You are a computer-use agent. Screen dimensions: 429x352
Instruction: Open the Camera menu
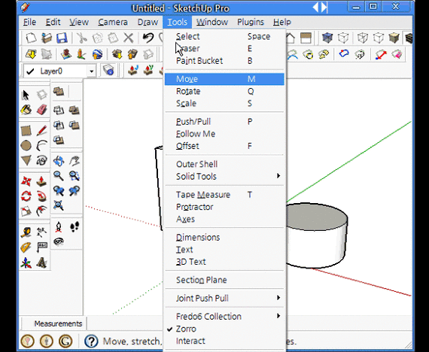tap(113, 22)
